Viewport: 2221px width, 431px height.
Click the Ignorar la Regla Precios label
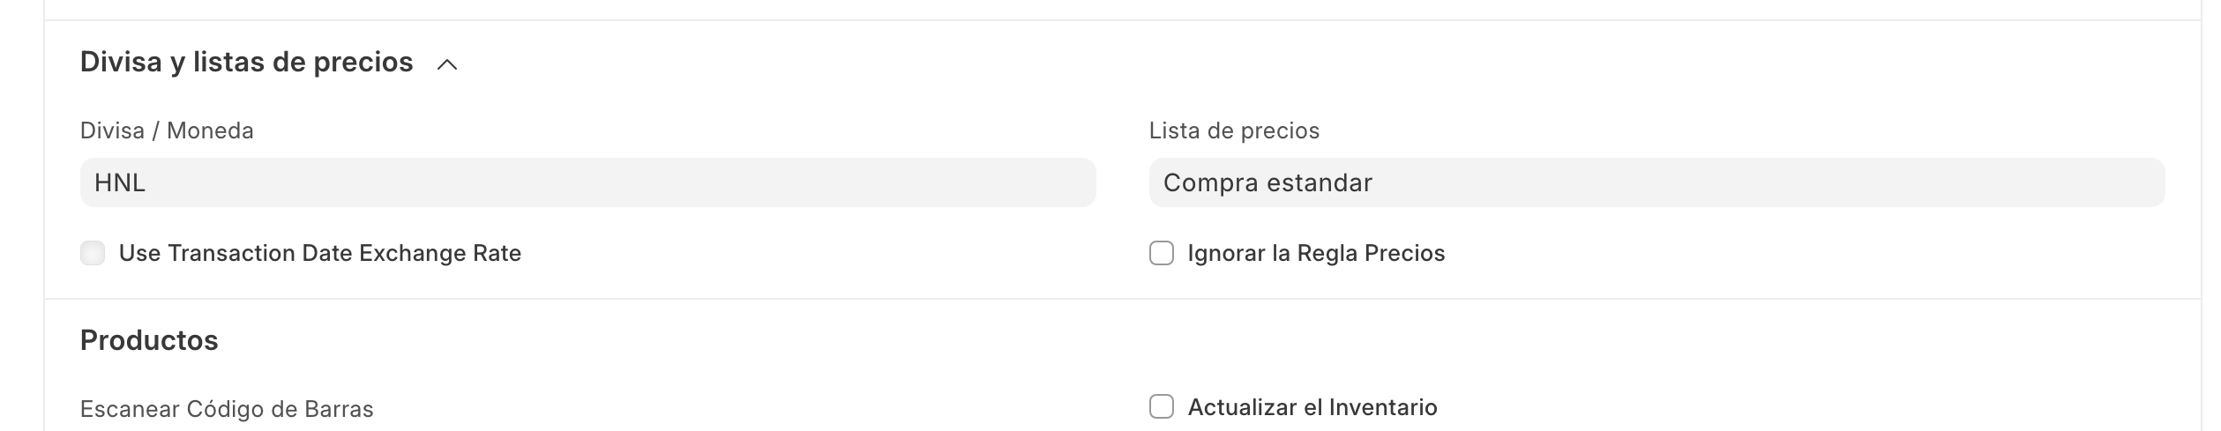(x=1315, y=254)
